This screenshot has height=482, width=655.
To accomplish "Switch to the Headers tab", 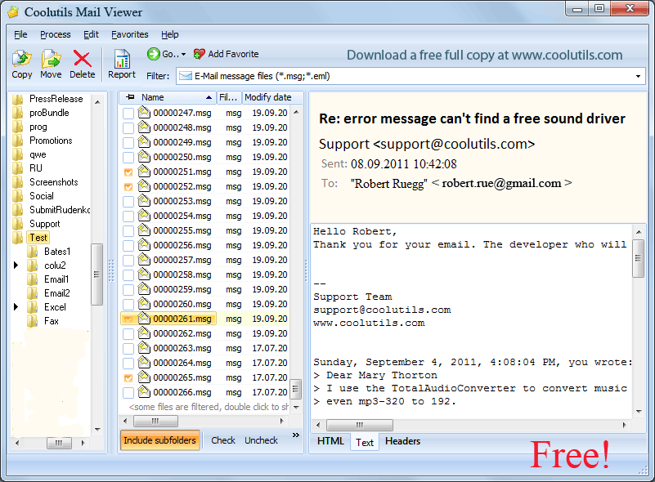I will tap(402, 441).
